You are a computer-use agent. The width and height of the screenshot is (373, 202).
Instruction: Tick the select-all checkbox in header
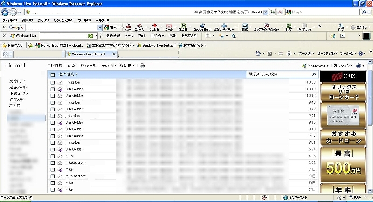pyautogui.click(x=53, y=75)
